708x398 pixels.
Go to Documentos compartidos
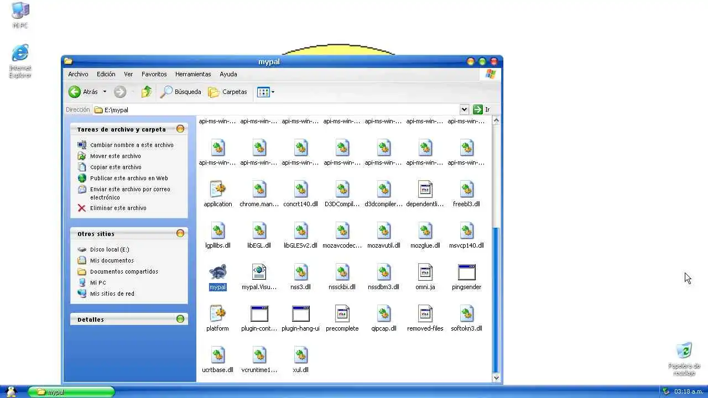124,271
